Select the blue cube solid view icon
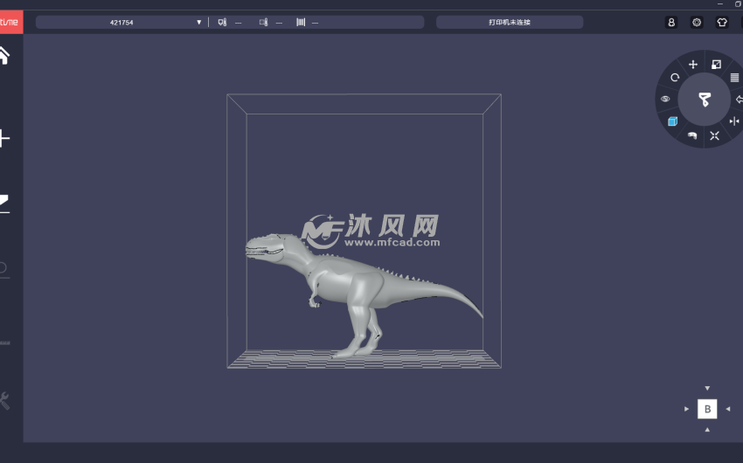 [672, 121]
